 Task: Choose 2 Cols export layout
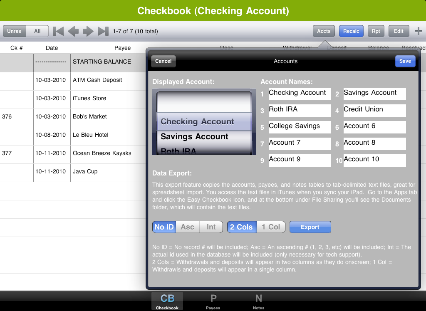tap(242, 227)
